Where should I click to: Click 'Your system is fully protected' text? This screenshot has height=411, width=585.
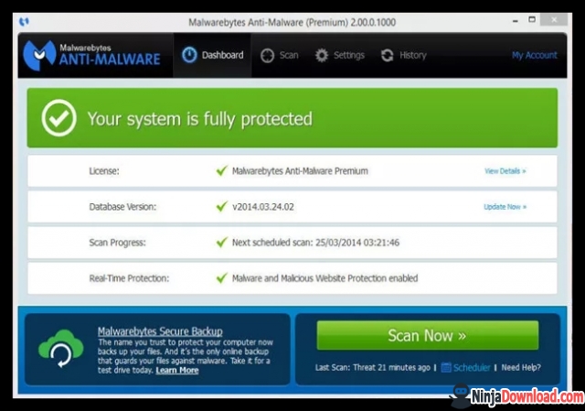point(199,119)
